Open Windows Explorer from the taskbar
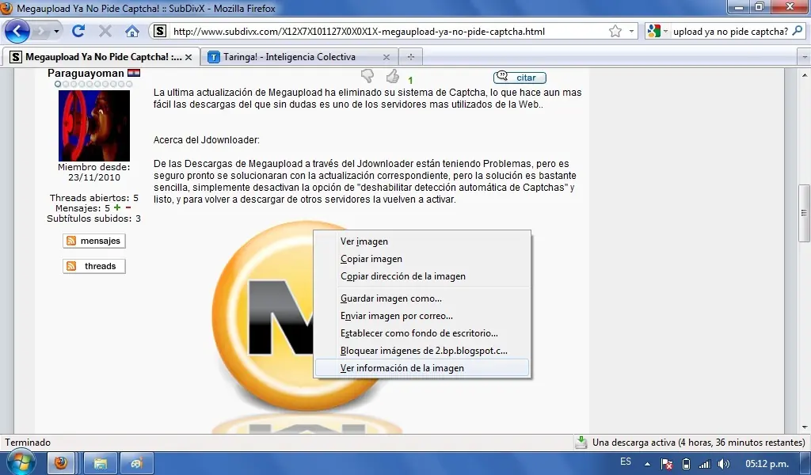This screenshot has width=811, height=475. pyautogui.click(x=100, y=463)
